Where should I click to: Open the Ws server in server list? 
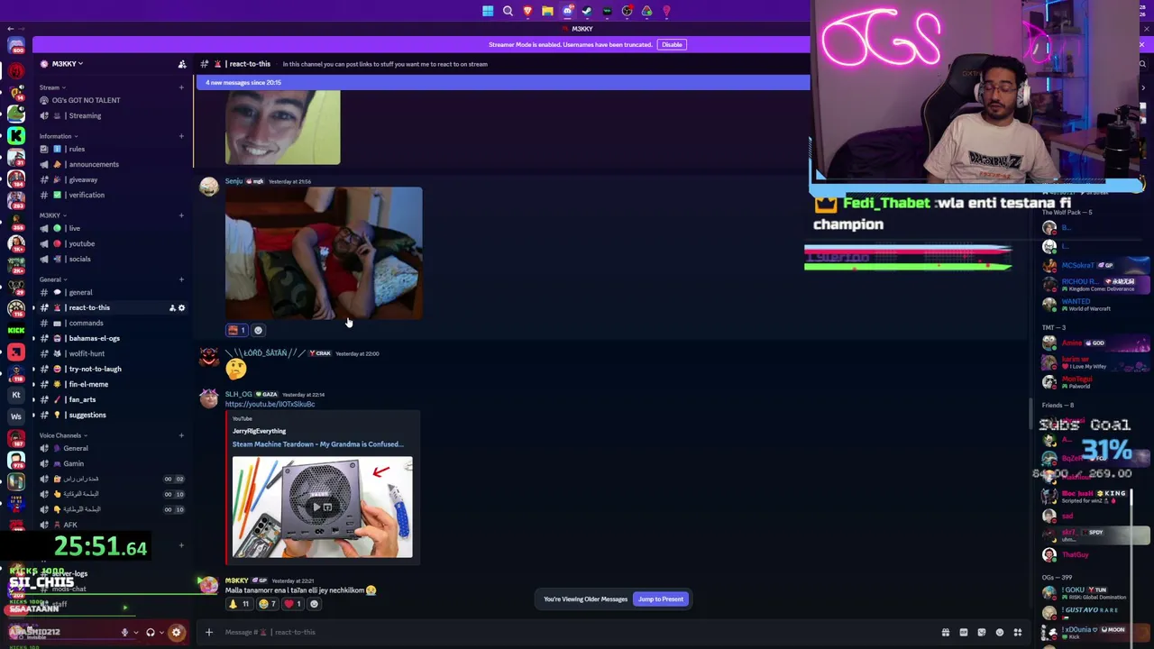coord(16,416)
